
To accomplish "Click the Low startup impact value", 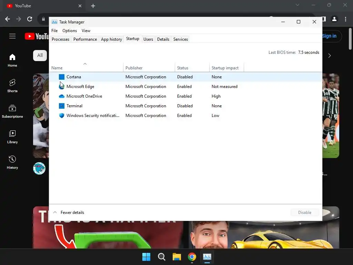I will tap(215, 116).
